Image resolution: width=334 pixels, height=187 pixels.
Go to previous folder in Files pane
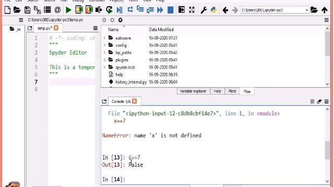point(104,20)
